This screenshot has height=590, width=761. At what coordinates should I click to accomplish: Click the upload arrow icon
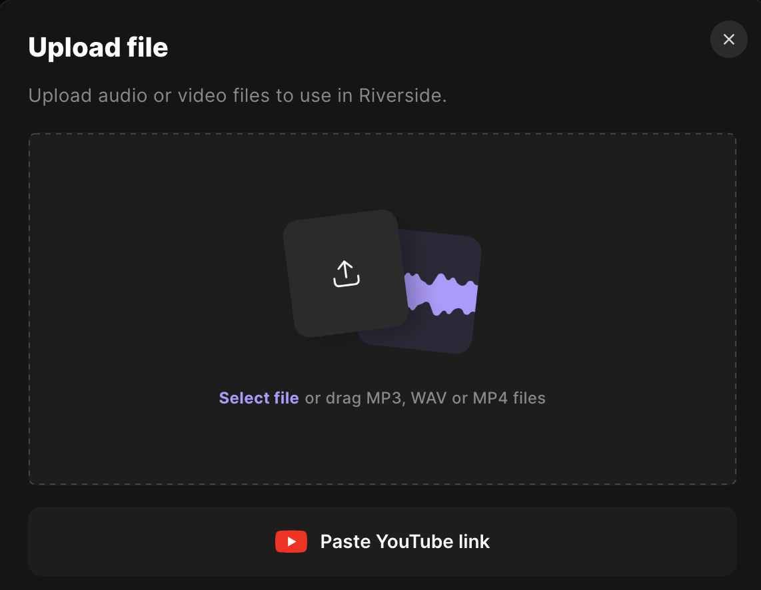(346, 274)
